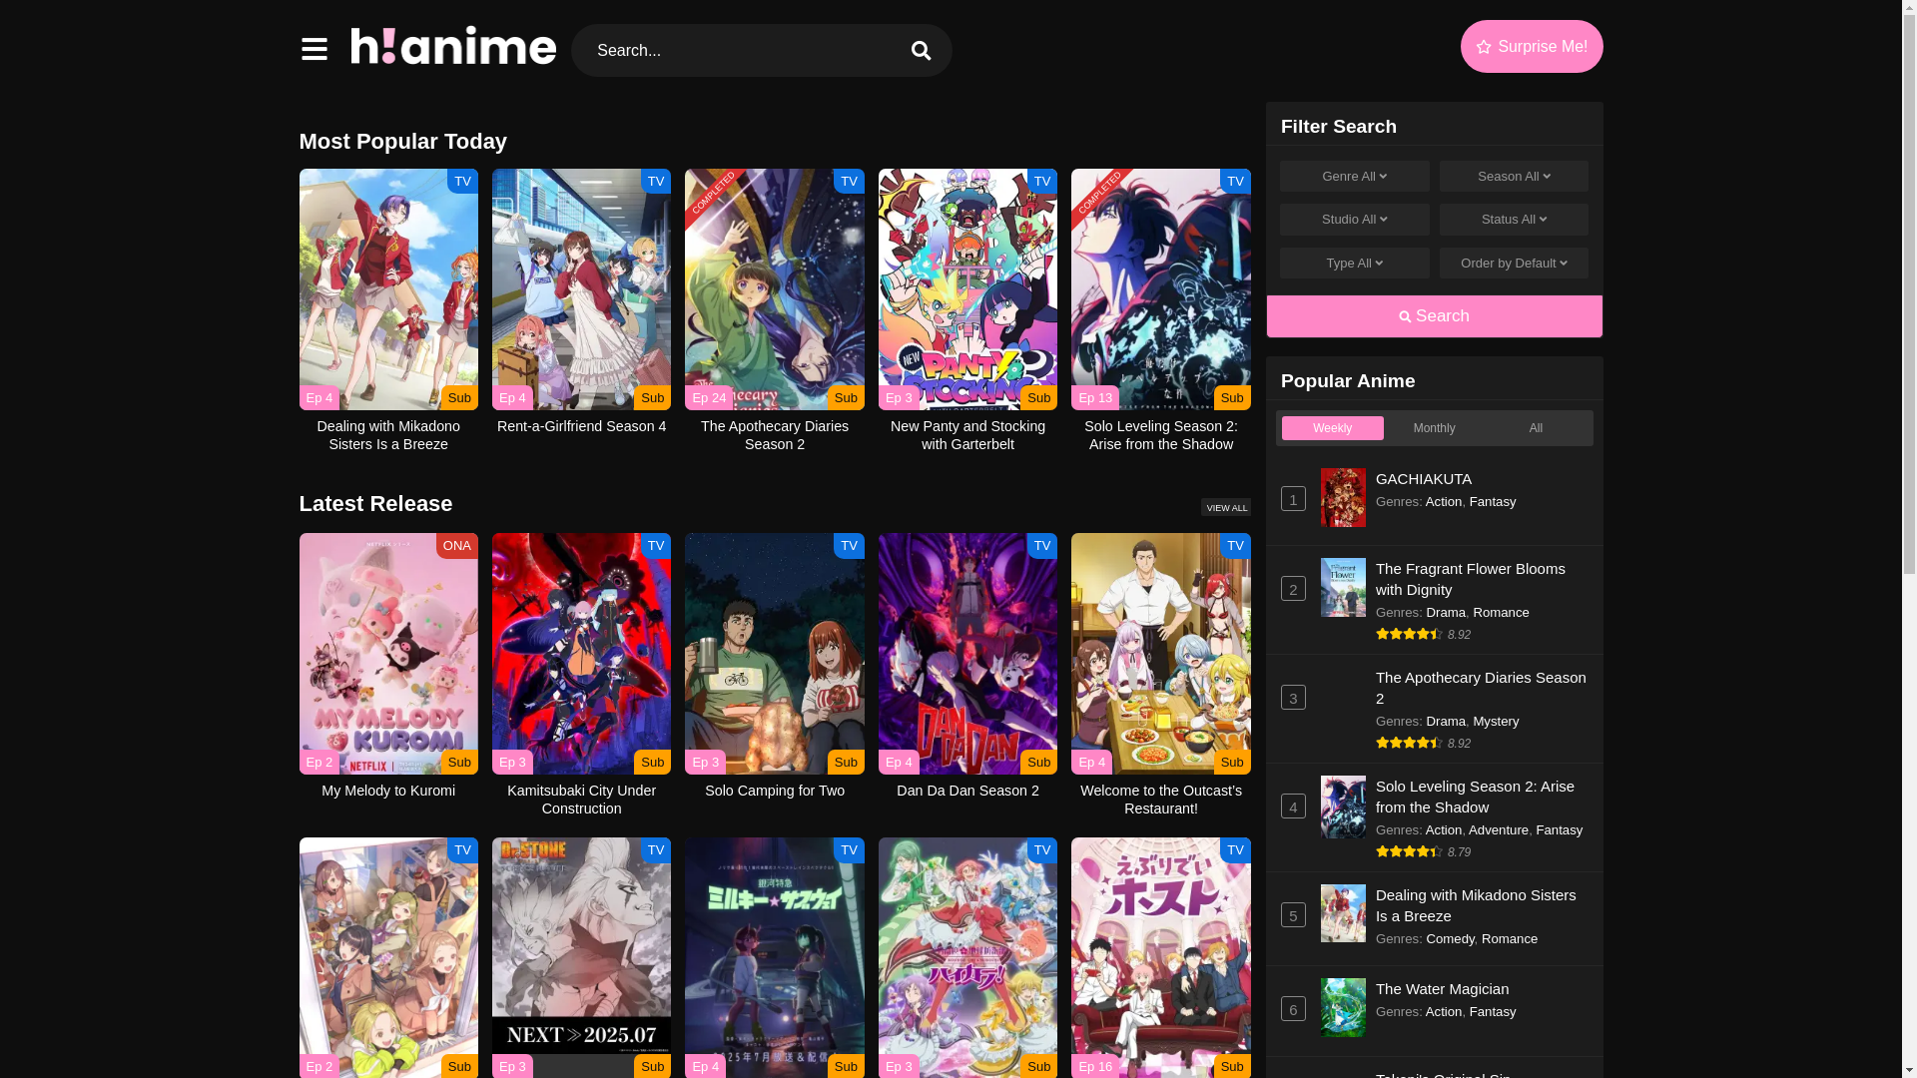Open Dan Da Dan Season 2 poster
The height and width of the screenshot is (1078, 1917).
(967, 654)
